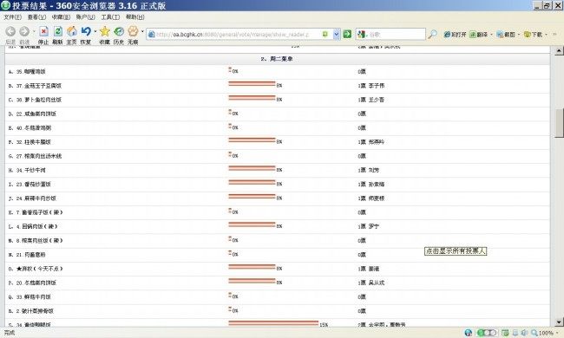Open the Home page (主页) icon
The height and width of the screenshot is (338, 564).
click(x=72, y=31)
